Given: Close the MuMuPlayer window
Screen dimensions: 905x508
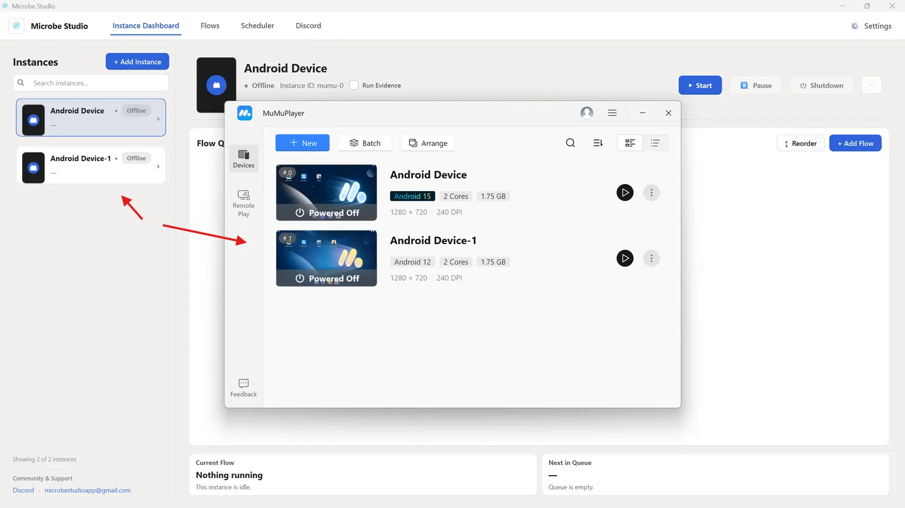Looking at the screenshot, I should click(669, 113).
